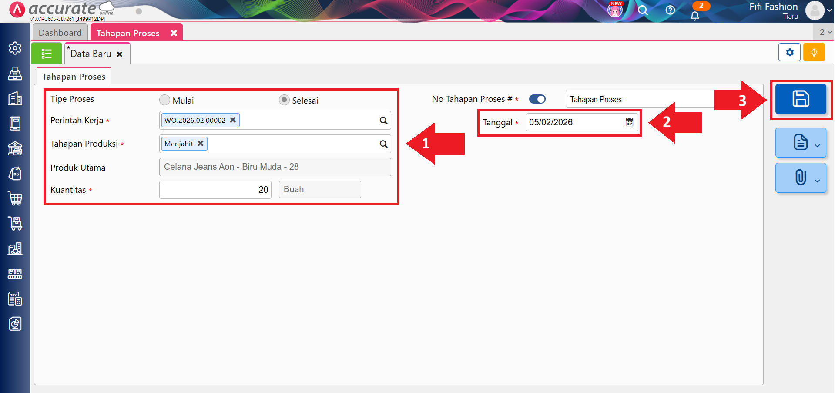Close the Data Baru tab
This screenshot has width=835, height=393.
120,54
